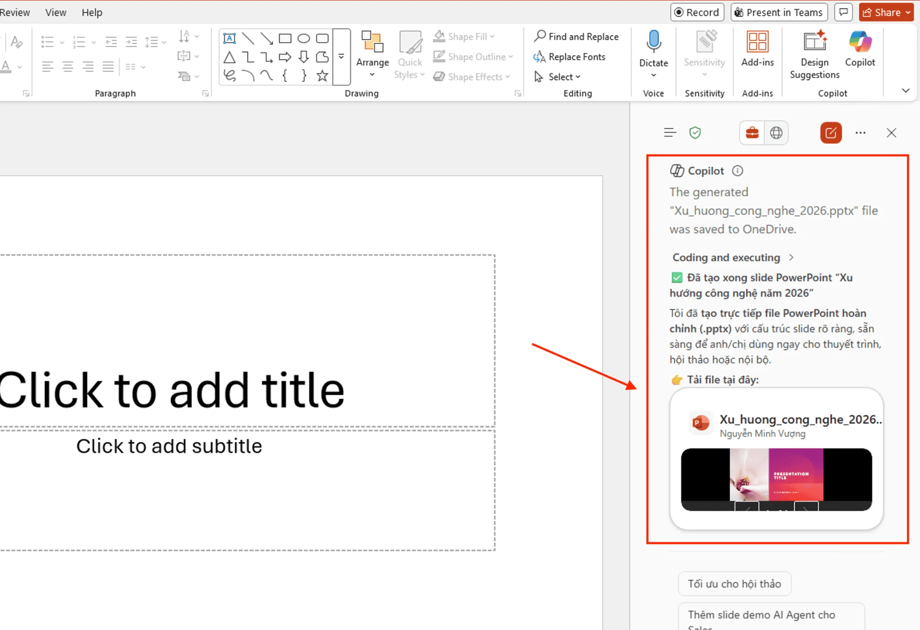Open the View ribbon tab

pos(56,12)
